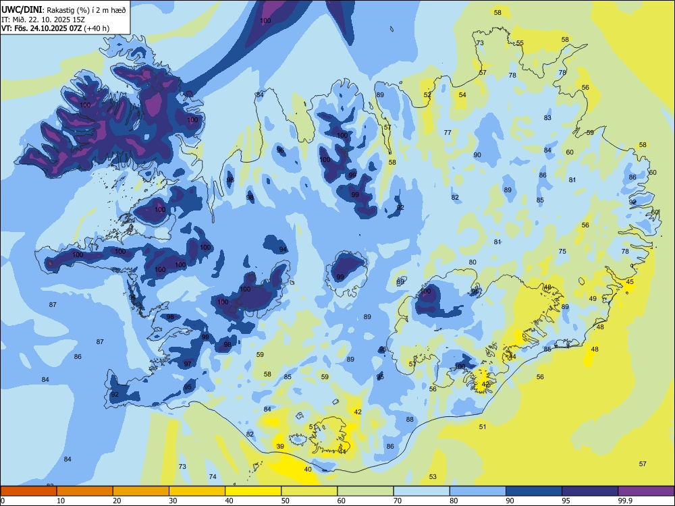Click the purple above-99.9 legend swatch
This screenshot has width=675, height=506.
(646, 491)
